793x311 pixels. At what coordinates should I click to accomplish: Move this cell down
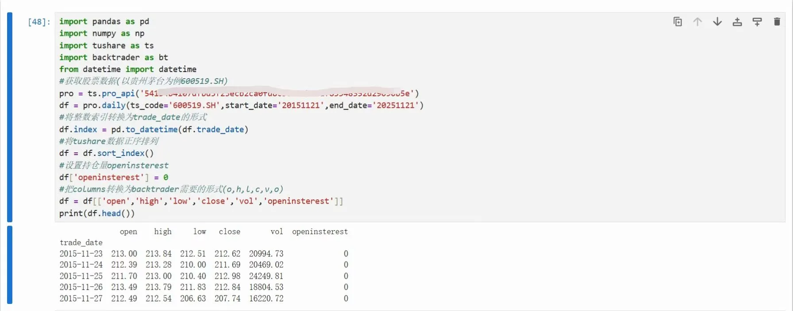pos(717,22)
